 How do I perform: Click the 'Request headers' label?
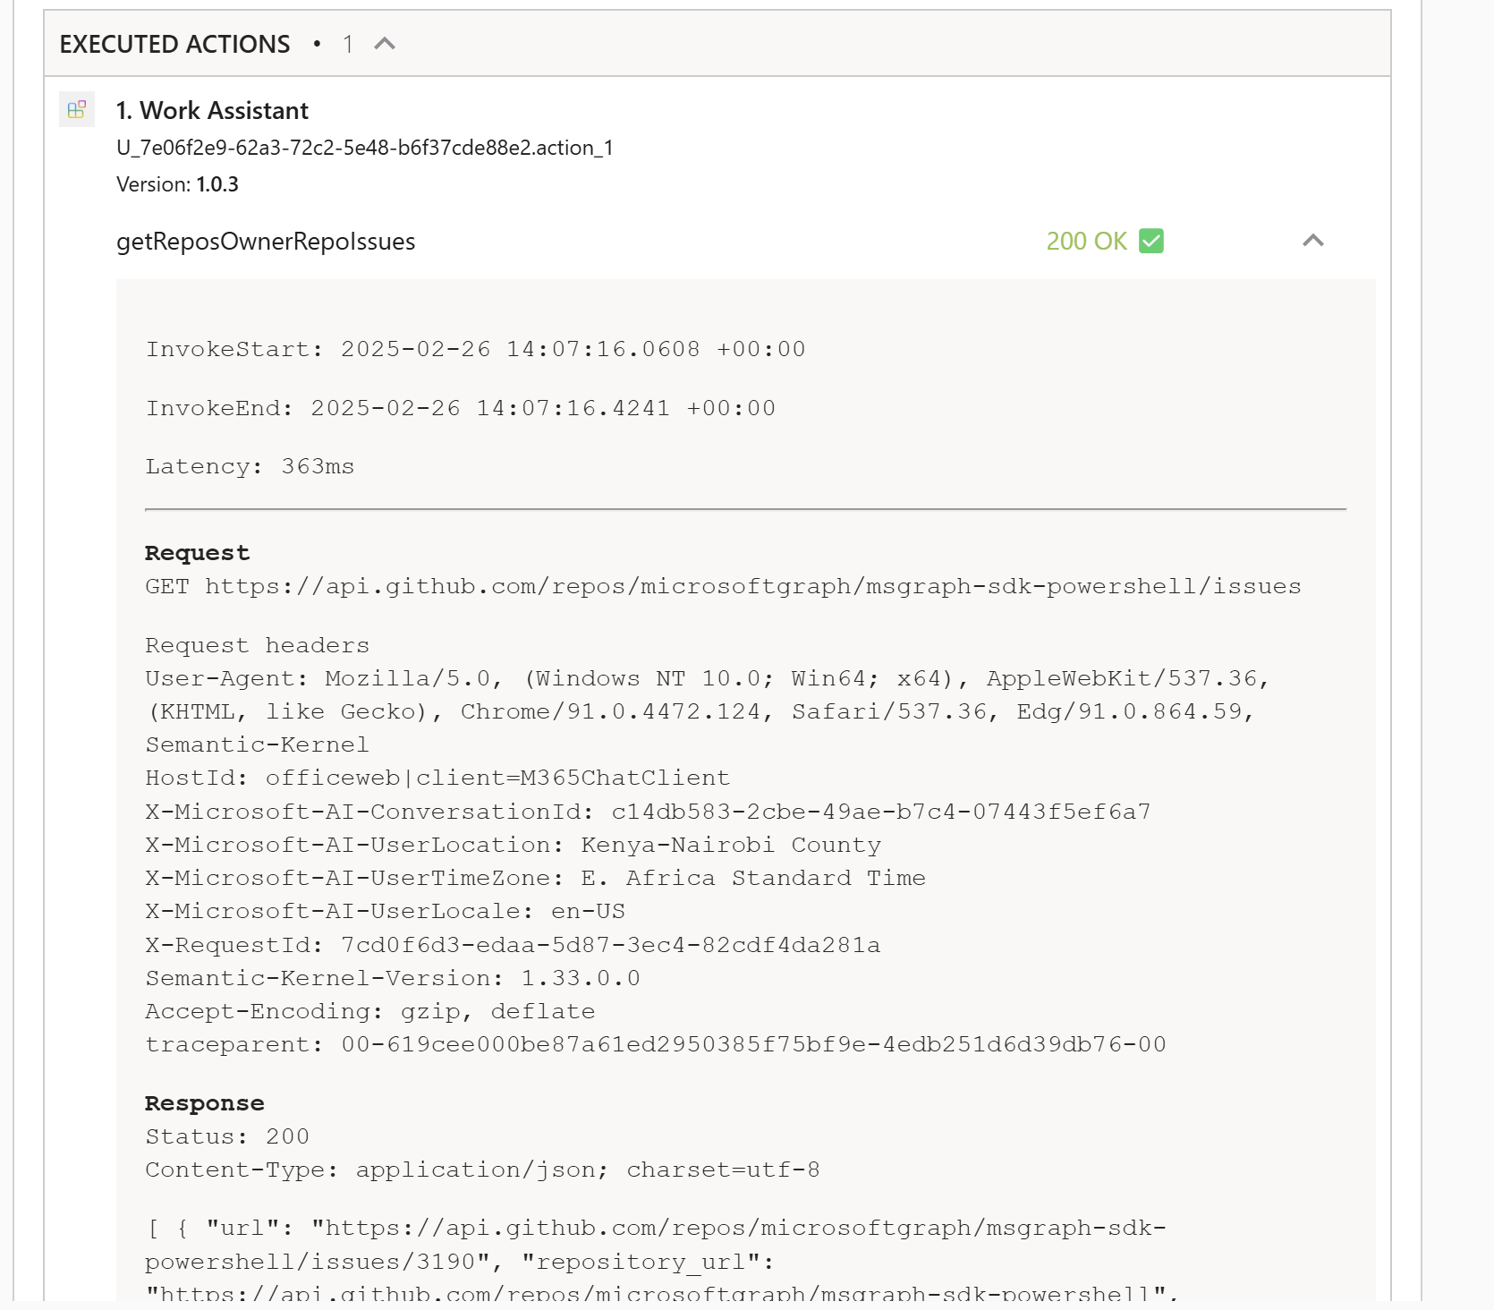click(258, 645)
